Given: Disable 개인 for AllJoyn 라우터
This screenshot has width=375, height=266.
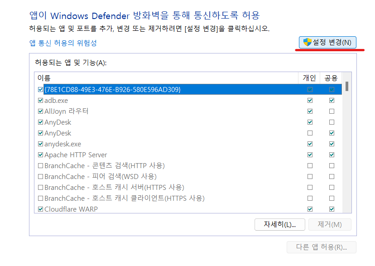Looking at the screenshot, I should tap(310, 111).
